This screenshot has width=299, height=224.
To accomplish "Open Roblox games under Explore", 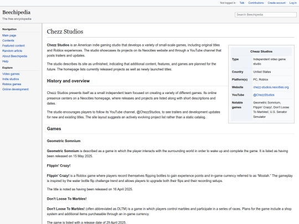I will point(12,84).
